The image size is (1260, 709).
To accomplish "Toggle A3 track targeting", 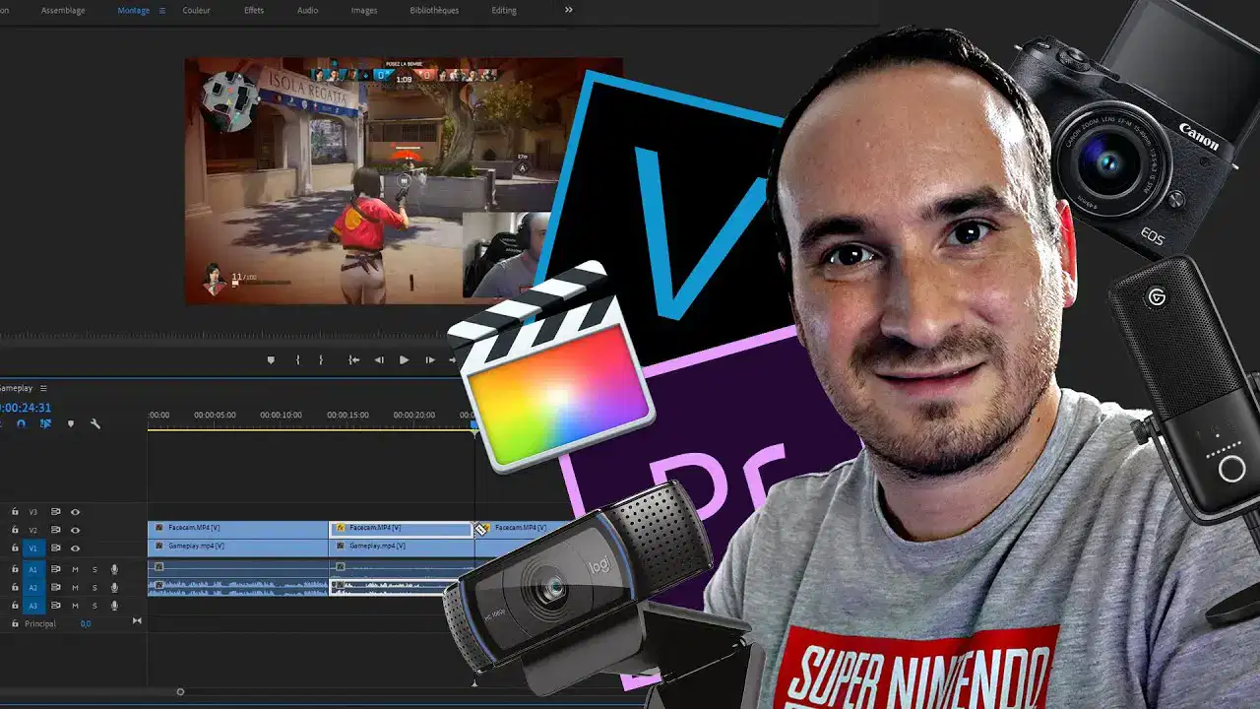I will 33,606.
